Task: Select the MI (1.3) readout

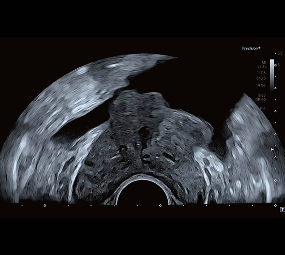Action: pyautogui.click(x=263, y=65)
